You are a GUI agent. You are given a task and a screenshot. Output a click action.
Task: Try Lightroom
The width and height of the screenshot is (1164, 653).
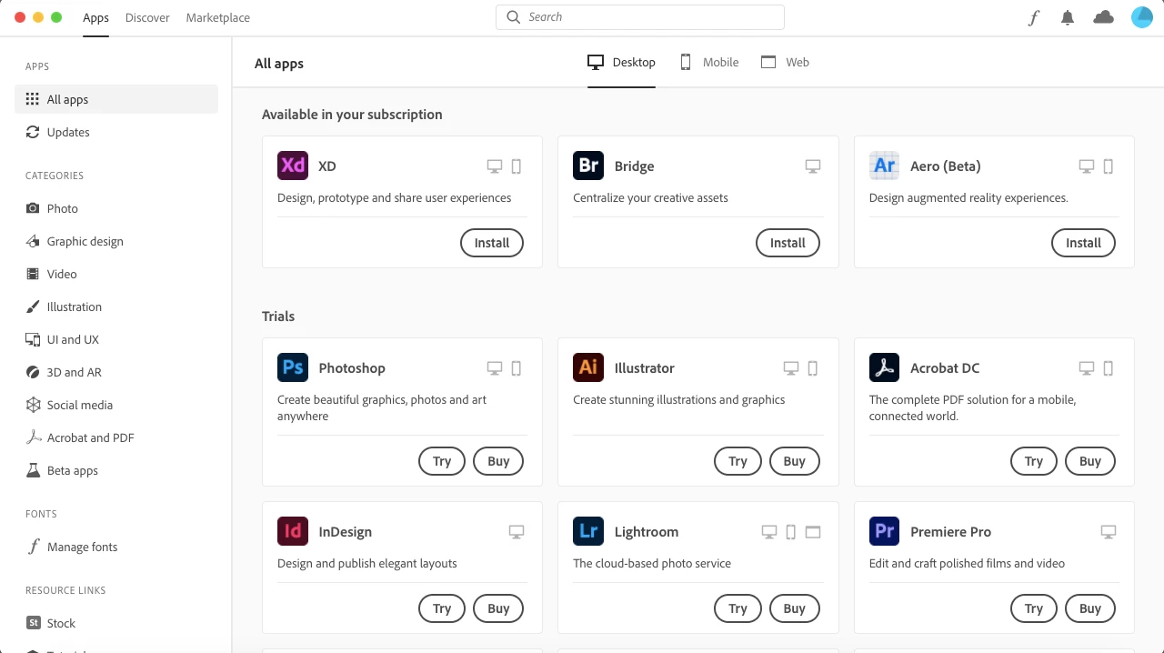point(738,608)
